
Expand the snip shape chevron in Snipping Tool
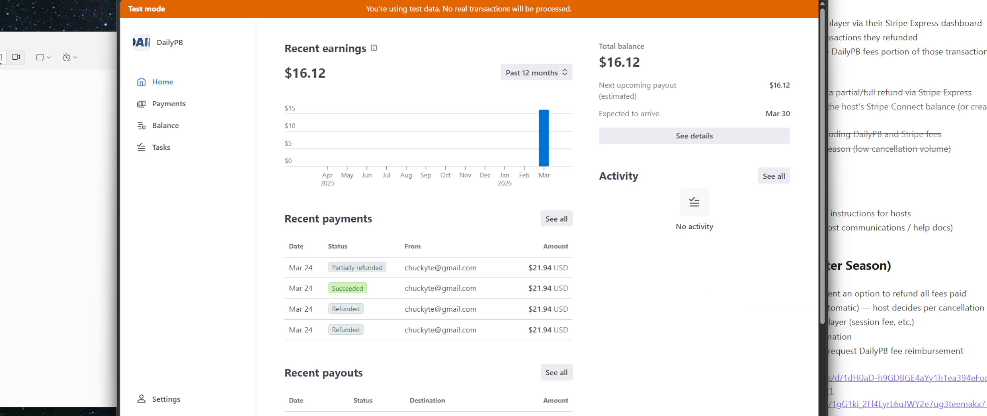click(49, 57)
